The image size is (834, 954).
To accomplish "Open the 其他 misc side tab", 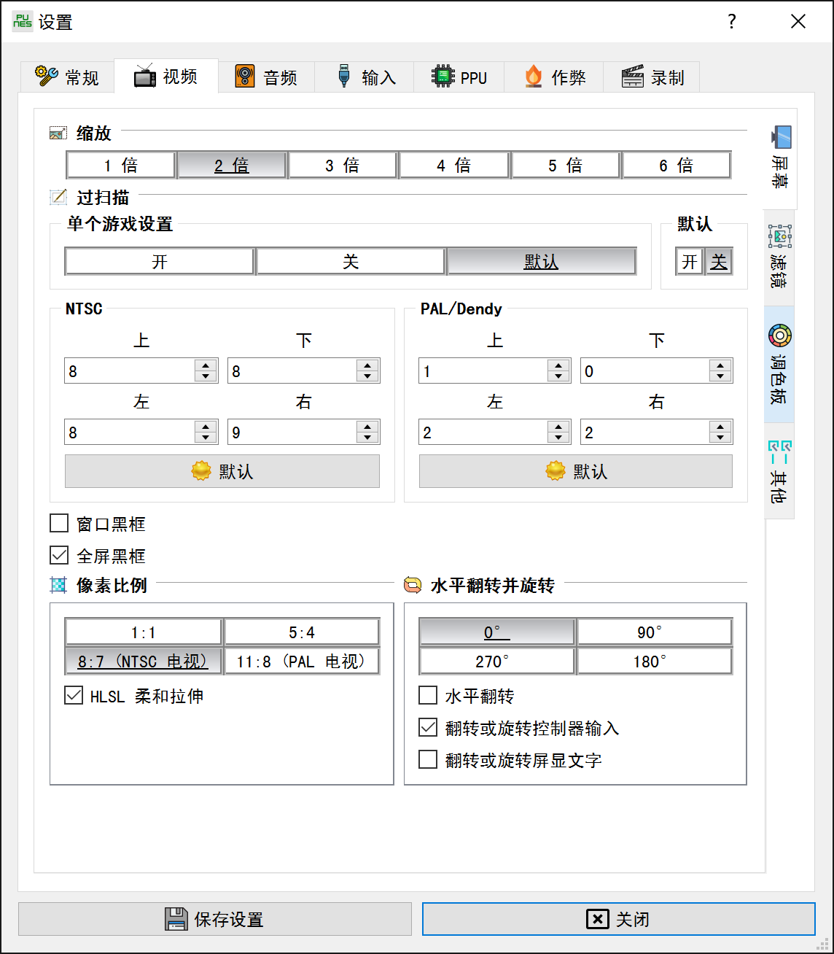I will coord(779,471).
